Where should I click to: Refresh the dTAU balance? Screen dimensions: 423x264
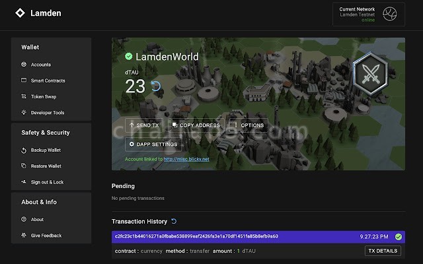(x=156, y=86)
